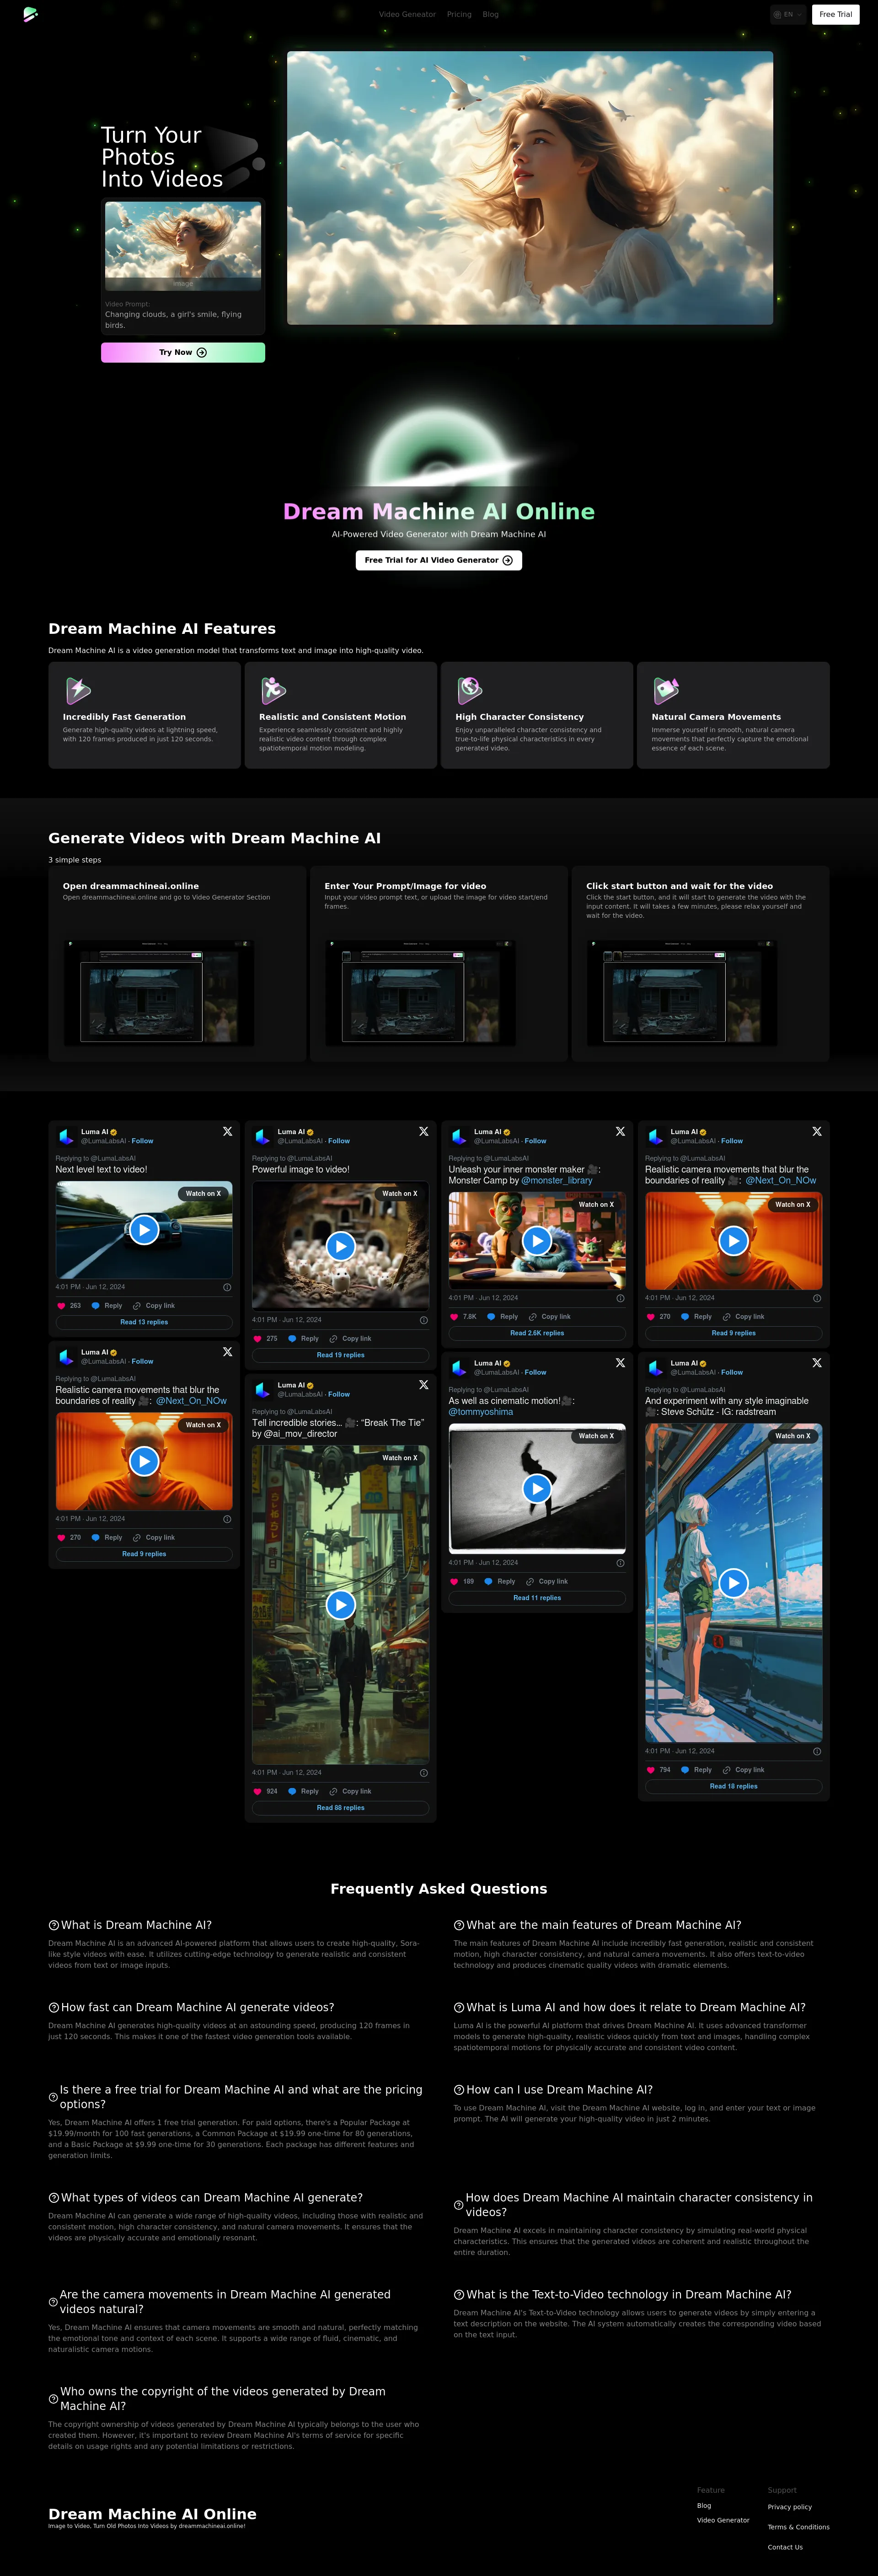Click Read 11 replies

[x=537, y=1598]
